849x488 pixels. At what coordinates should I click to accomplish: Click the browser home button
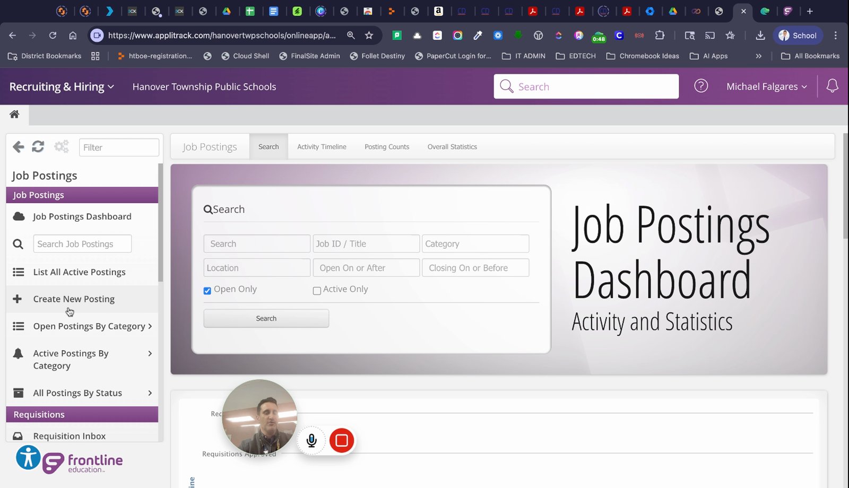coord(73,36)
